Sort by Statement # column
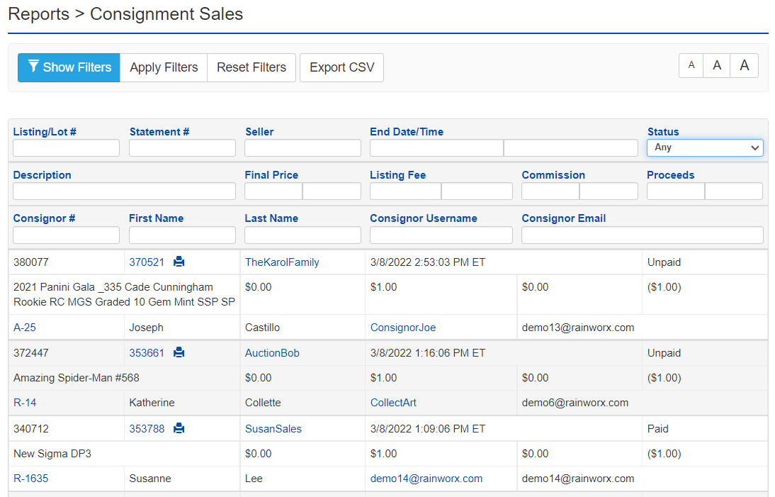The height and width of the screenshot is (497, 775). pyautogui.click(x=159, y=132)
